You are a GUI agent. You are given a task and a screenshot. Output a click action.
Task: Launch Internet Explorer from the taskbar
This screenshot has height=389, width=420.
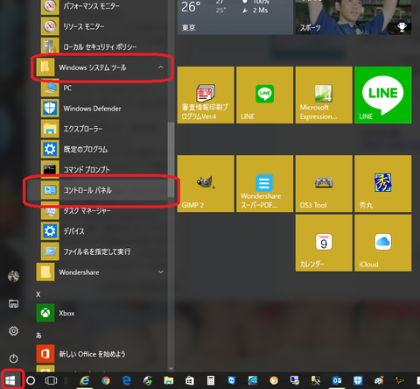[85, 380]
